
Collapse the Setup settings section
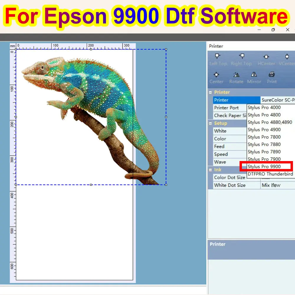[211, 123]
